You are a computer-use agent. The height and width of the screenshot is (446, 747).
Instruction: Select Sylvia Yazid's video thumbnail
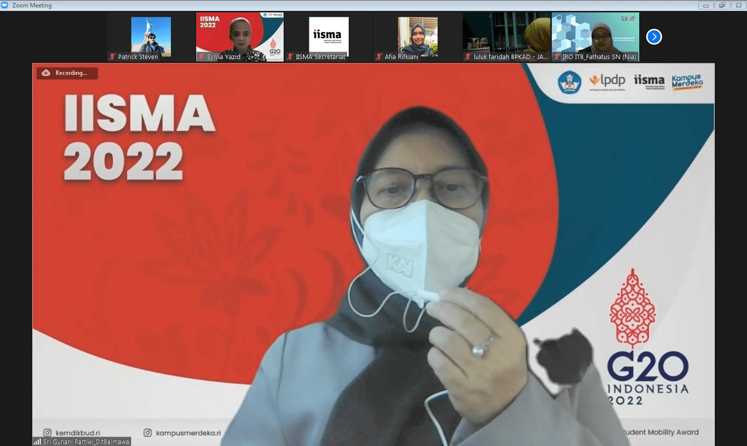pyautogui.click(x=239, y=34)
